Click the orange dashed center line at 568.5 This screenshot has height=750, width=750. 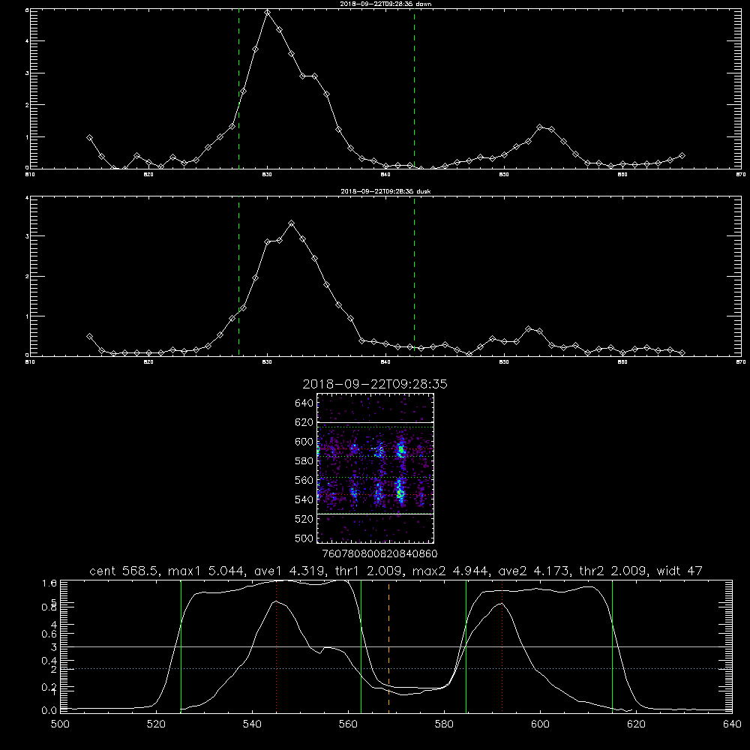[388, 646]
